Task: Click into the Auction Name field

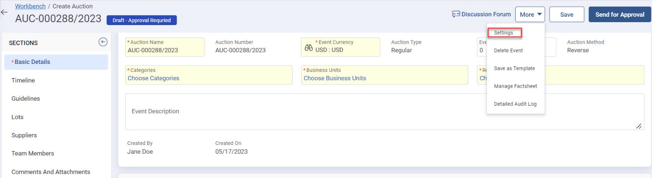Action: point(164,50)
